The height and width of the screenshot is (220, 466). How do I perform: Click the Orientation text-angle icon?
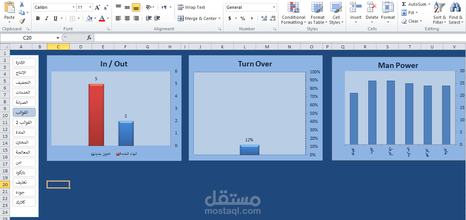coord(149,7)
